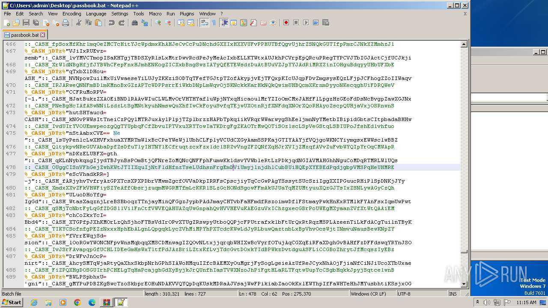The height and width of the screenshot is (308, 548).
Task: Click the Zoom Out toolbar icon
Action: tap(168, 23)
